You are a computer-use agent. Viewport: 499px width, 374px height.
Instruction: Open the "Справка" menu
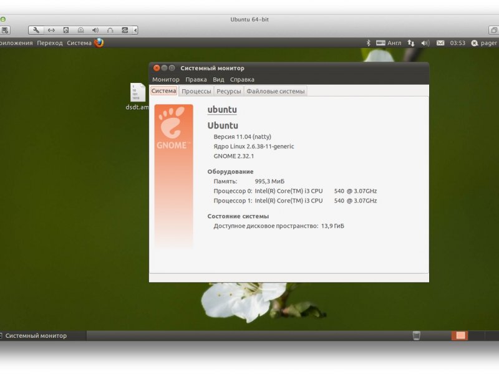(x=242, y=80)
